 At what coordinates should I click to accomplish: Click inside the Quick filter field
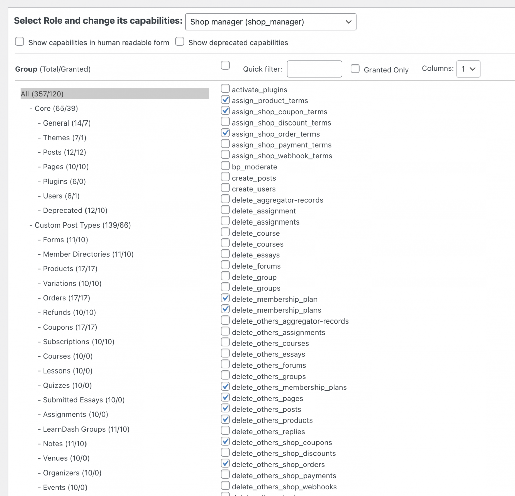point(314,69)
